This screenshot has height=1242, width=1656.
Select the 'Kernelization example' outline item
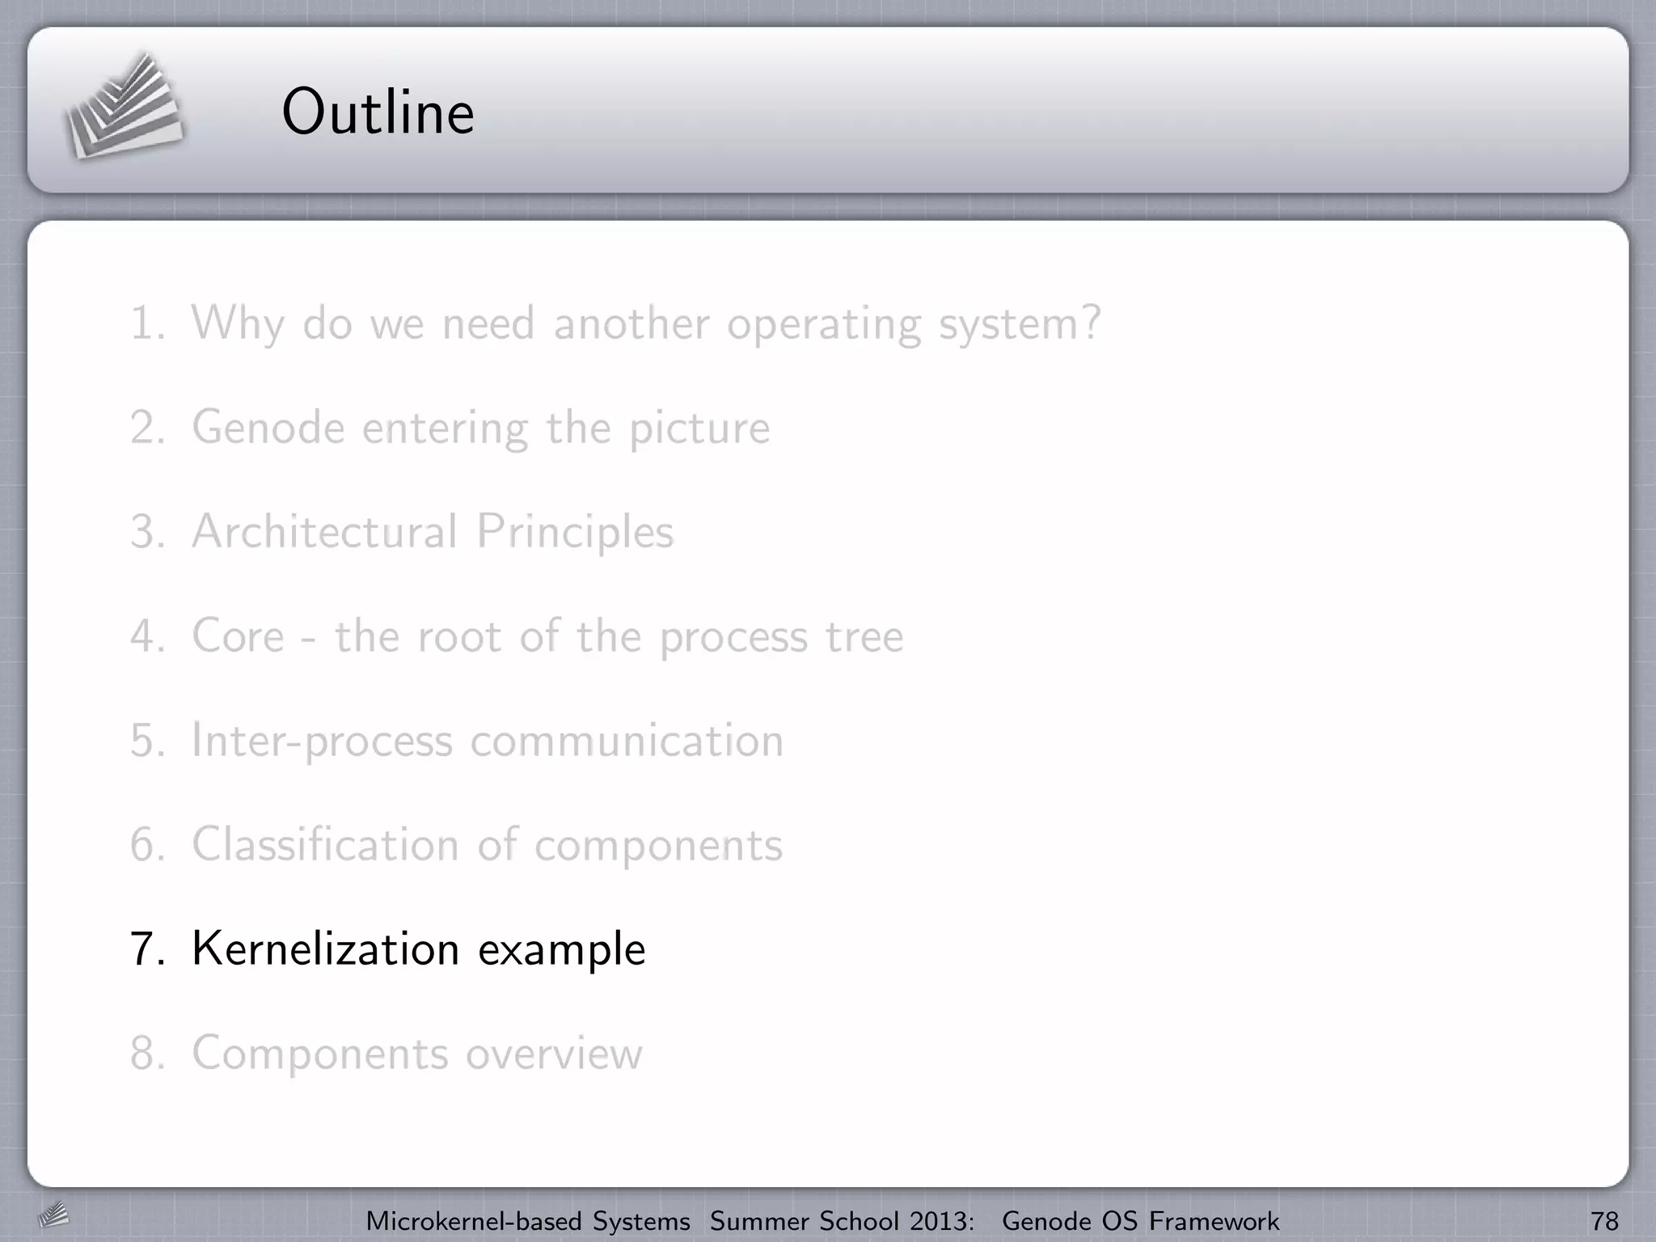pyautogui.click(x=418, y=948)
